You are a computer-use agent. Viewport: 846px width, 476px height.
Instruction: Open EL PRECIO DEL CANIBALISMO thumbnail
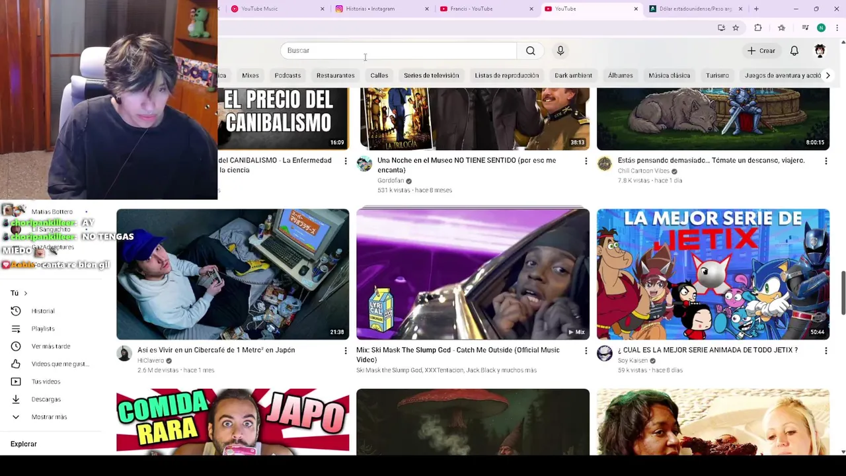(283, 119)
